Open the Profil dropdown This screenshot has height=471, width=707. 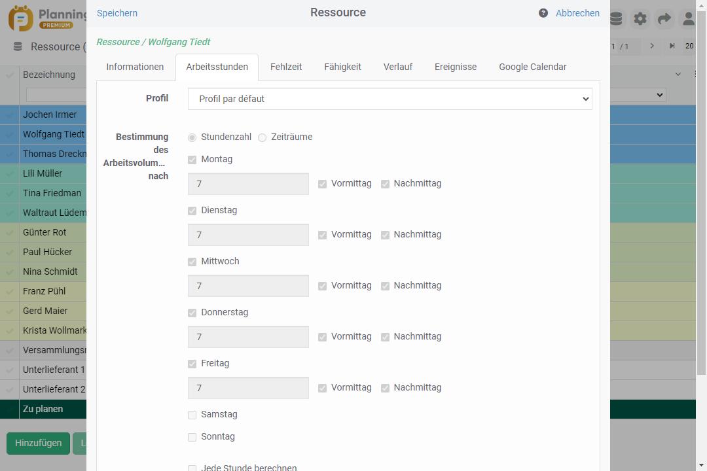(390, 99)
